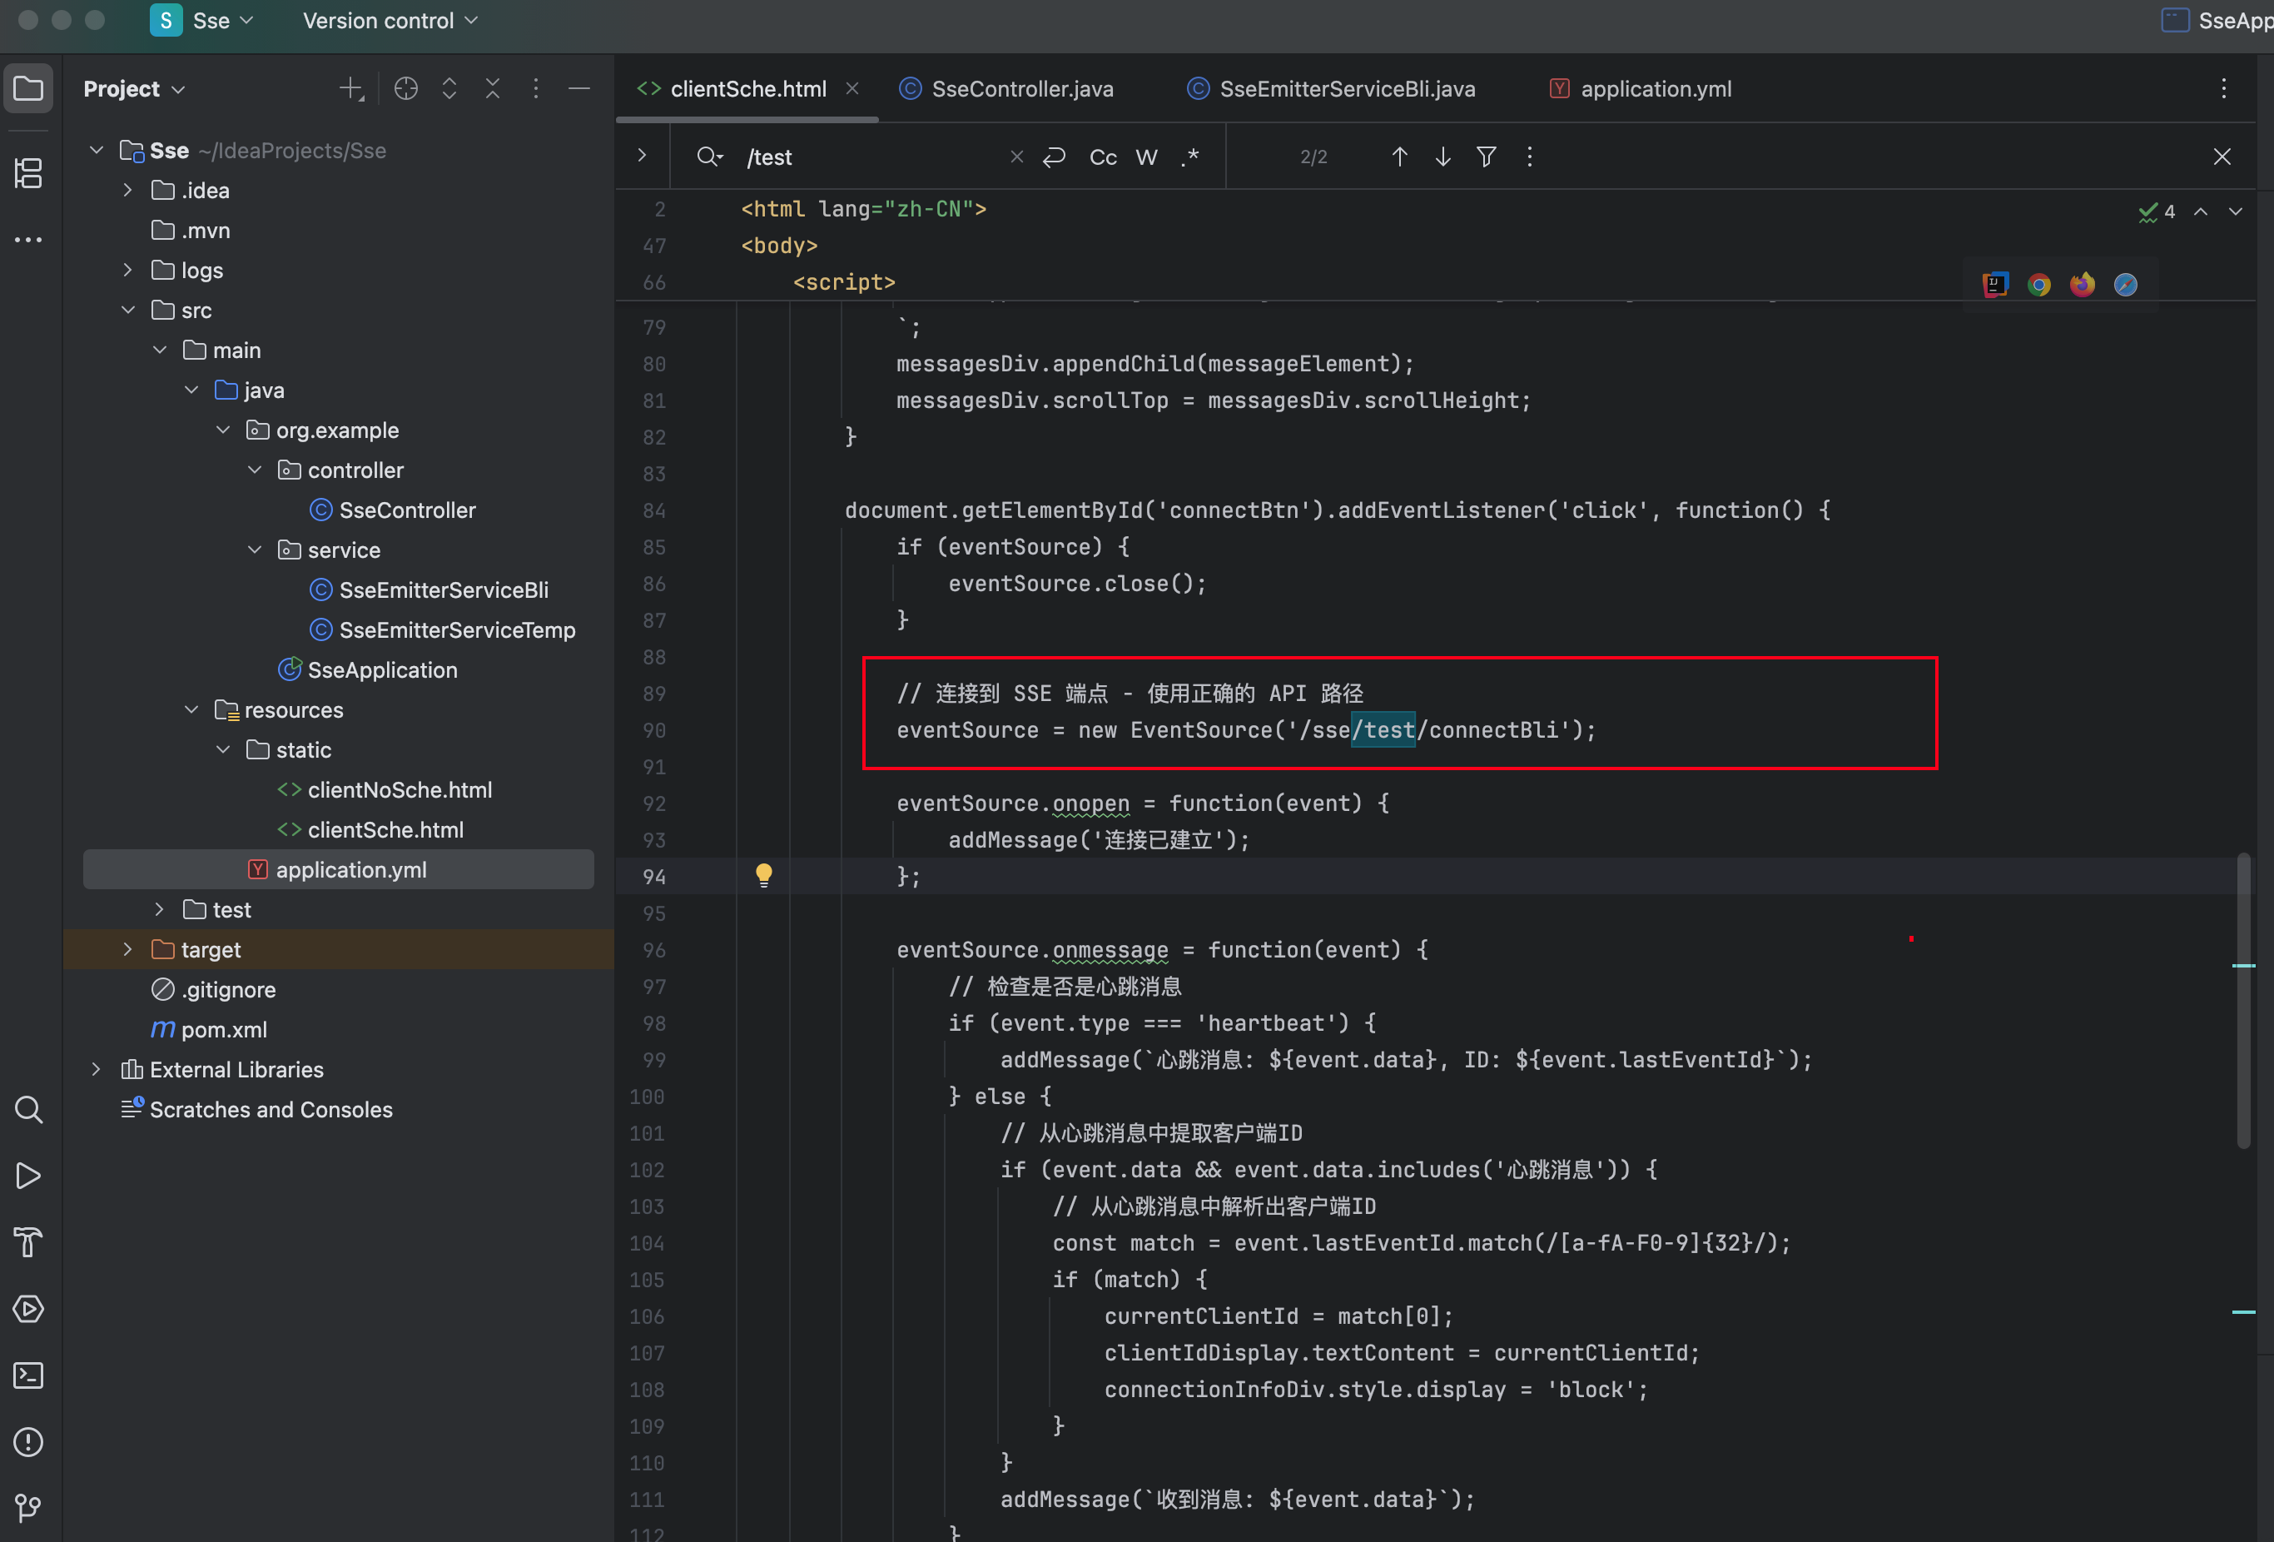The height and width of the screenshot is (1542, 2274).
Task: Open the Git tool window icon
Action: coord(28,1508)
